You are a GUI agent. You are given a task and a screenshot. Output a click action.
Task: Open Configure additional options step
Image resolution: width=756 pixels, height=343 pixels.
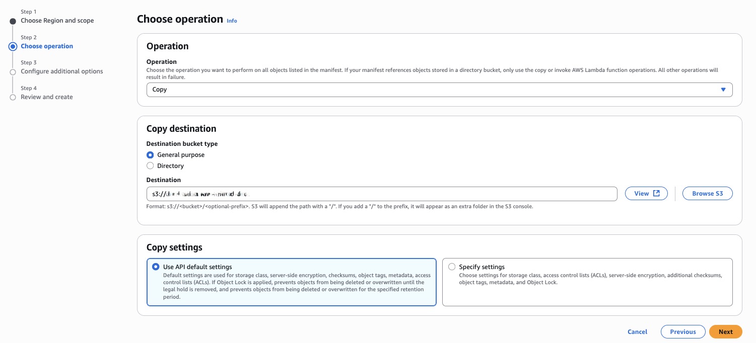tap(61, 71)
